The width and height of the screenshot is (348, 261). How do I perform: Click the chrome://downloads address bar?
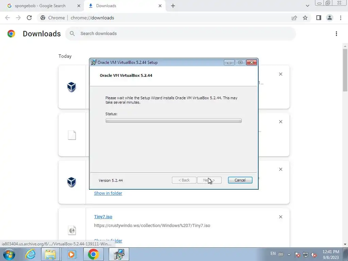[x=92, y=18]
